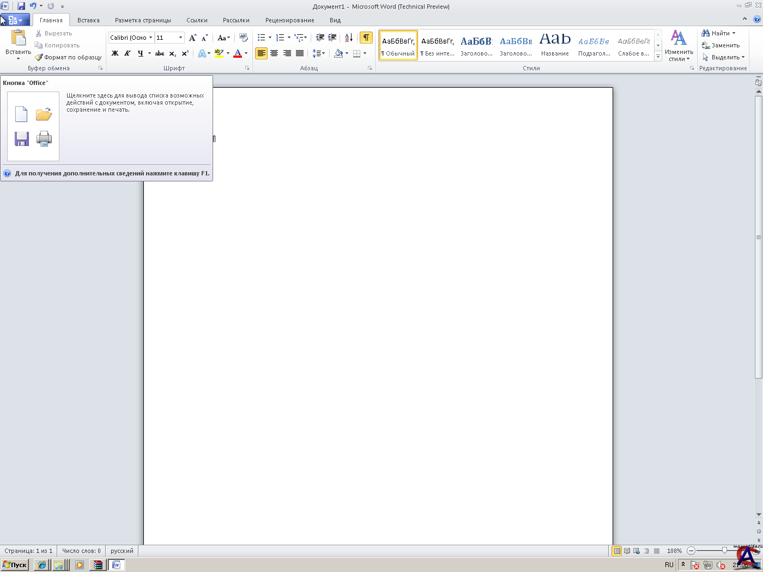Click the Format Painter brush icon
The height and width of the screenshot is (572, 763).
[39, 57]
